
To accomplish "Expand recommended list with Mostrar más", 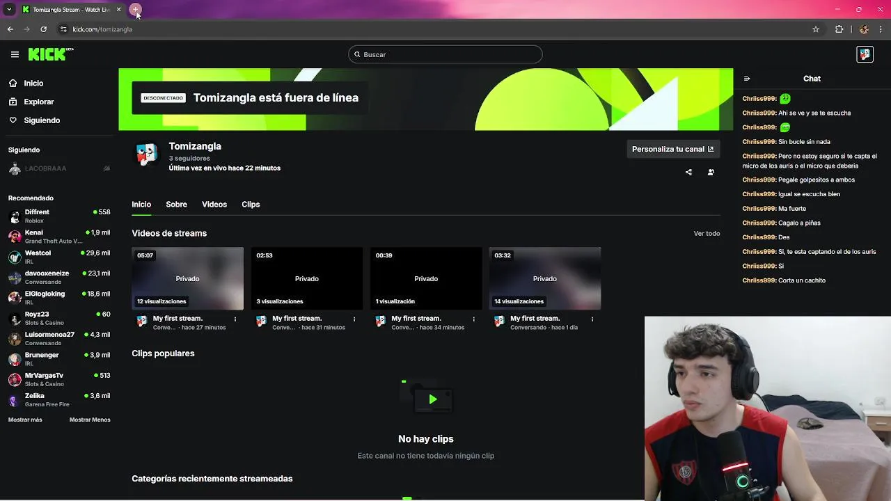I will (x=25, y=420).
